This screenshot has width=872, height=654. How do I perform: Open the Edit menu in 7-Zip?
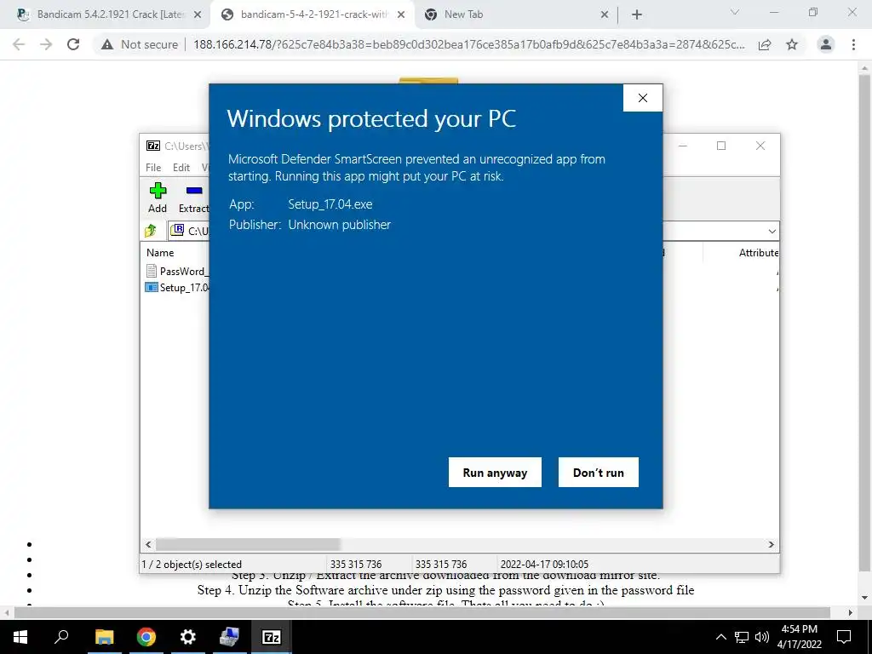pyautogui.click(x=181, y=168)
